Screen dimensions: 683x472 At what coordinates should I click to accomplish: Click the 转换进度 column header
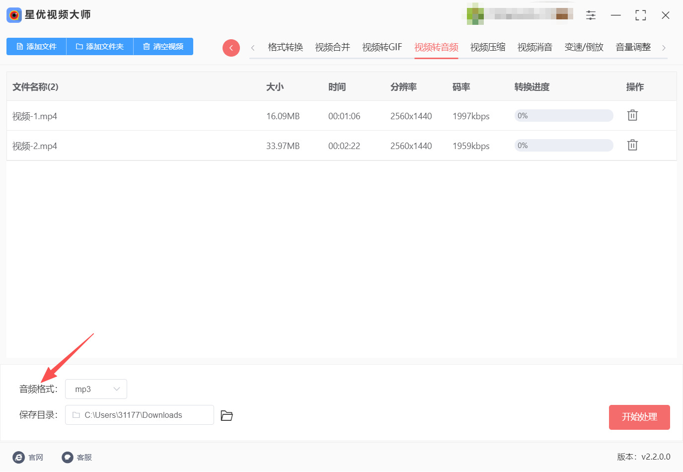(x=532, y=87)
